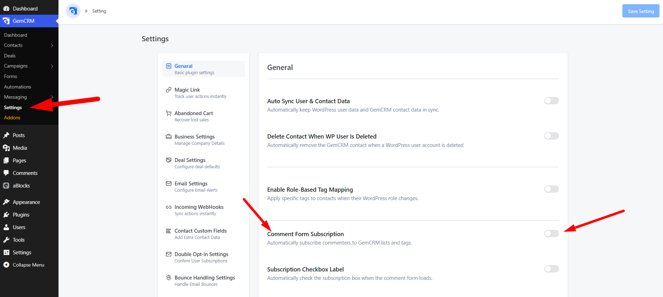This screenshot has height=297, width=663.
Task: Click the breadcrumb arrow before Setting
Action: 87,11
